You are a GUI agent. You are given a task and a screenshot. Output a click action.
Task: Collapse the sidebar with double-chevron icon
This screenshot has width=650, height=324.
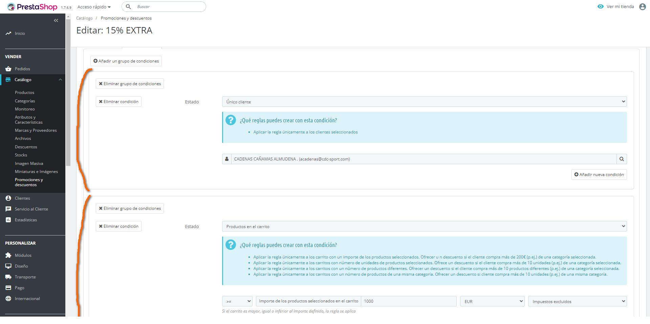pos(56,21)
